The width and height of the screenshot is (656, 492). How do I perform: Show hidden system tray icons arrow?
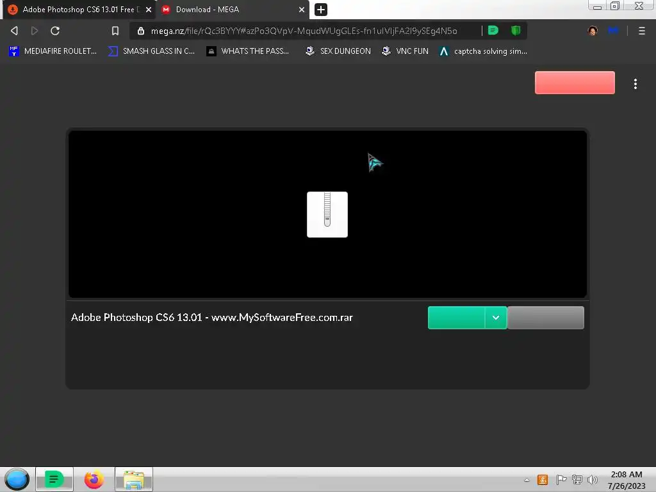click(527, 480)
